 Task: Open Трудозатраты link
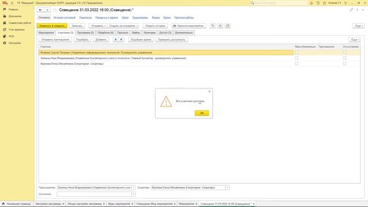140,18
